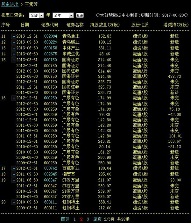Collapse row 19 ST渝万里 expander
The image size is (191, 223).
pos(14,180)
